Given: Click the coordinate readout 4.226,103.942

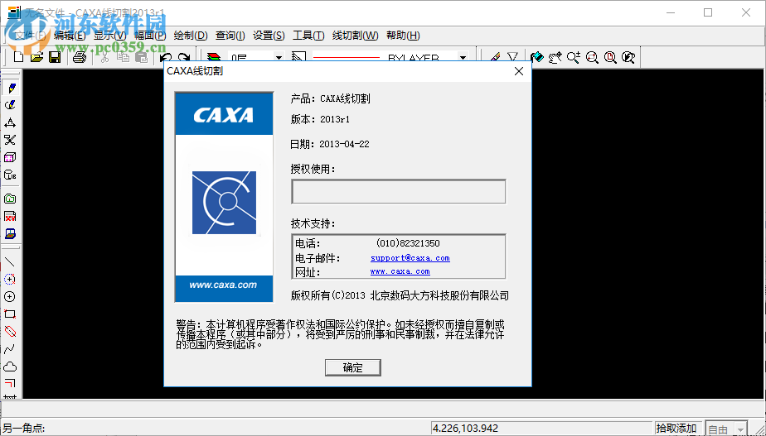Looking at the screenshot, I should tap(466, 429).
